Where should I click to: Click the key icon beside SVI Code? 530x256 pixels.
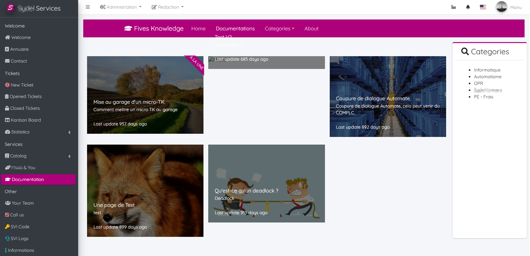click(x=7, y=227)
